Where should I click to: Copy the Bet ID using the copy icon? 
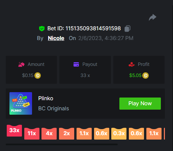(x=127, y=29)
